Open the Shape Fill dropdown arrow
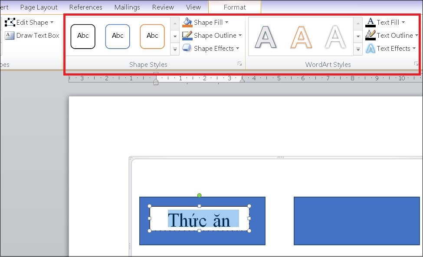The height and width of the screenshot is (257, 423). 226,23
